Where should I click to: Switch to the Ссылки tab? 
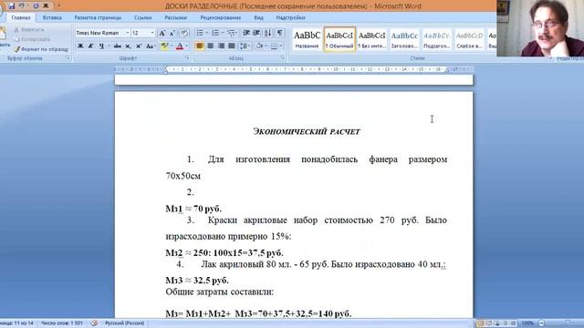(x=143, y=17)
